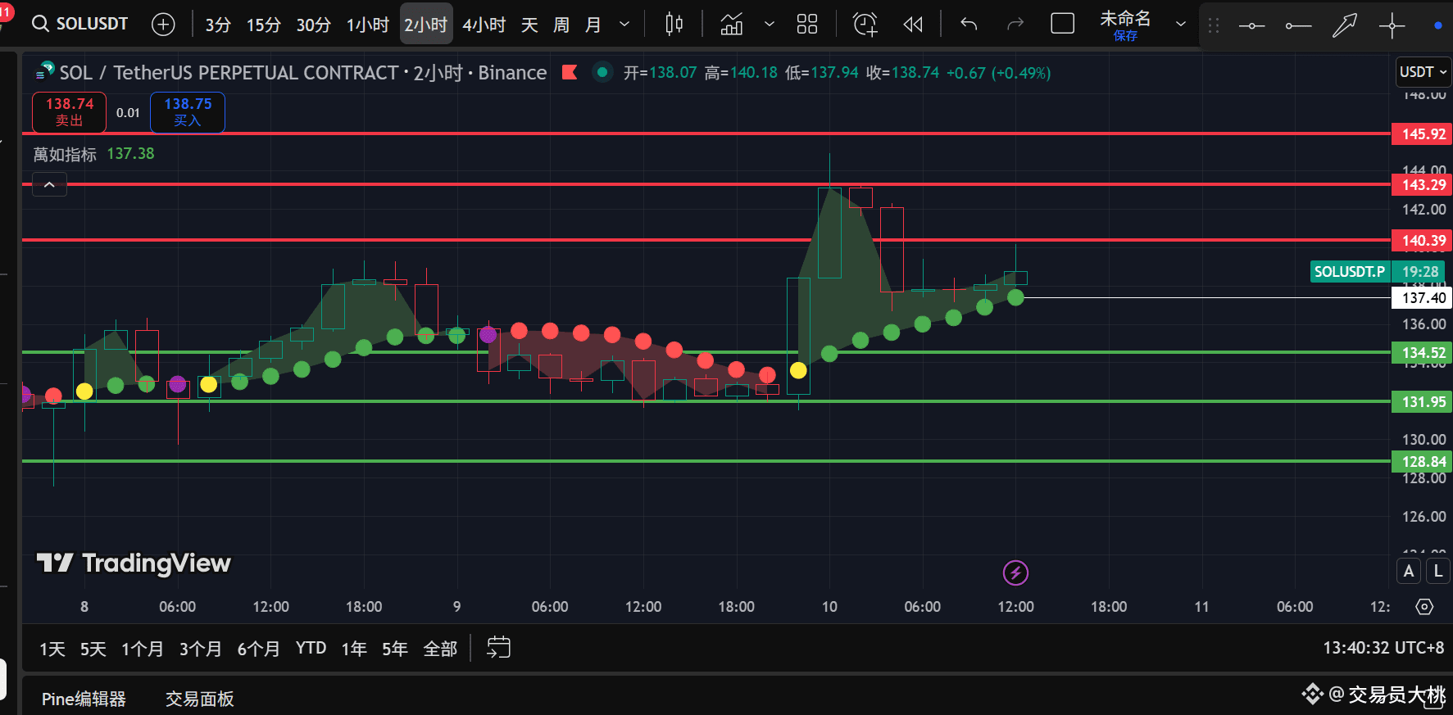
Task: Open symbol search for SOLUSDT
Action: pos(80,24)
